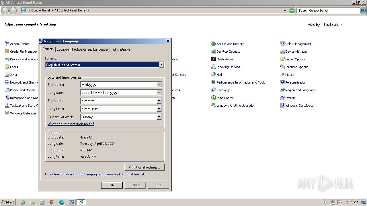The height and width of the screenshot is (206, 367).
Task: Open the Color Management icon
Action: [282, 44]
